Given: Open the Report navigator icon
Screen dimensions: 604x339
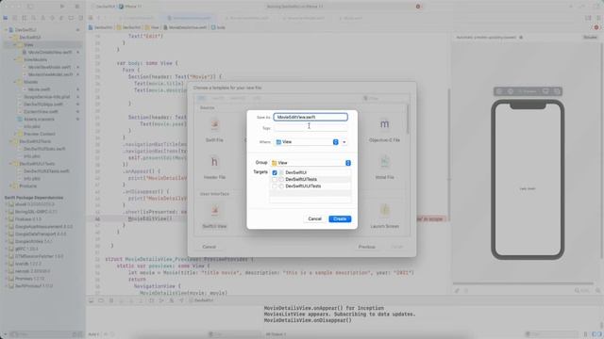Looking at the screenshot, I should pyautogui.click(x=80, y=18).
